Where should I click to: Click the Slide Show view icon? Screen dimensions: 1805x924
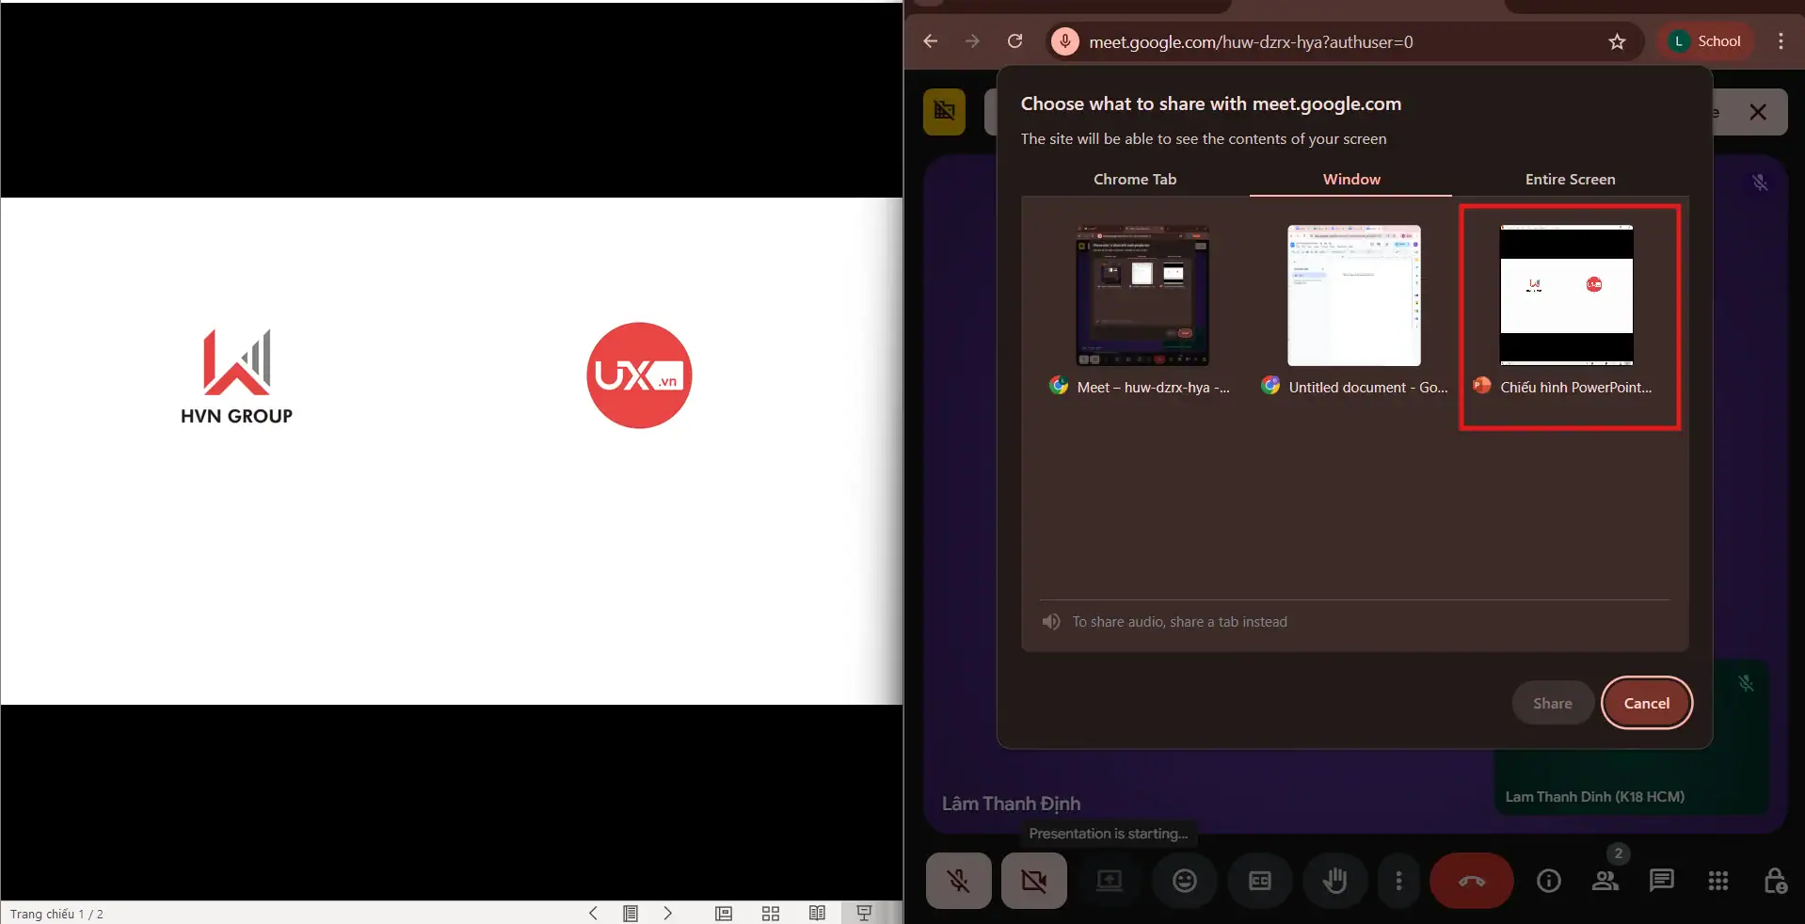[864, 913]
